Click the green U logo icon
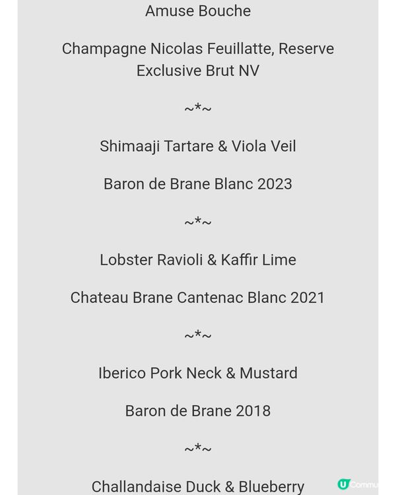This screenshot has height=495, width=396. (343, 484)
